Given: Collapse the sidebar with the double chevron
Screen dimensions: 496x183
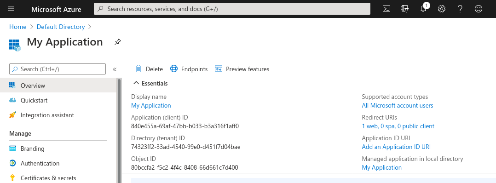Looking at the screenshot, I should coord(115,69).
